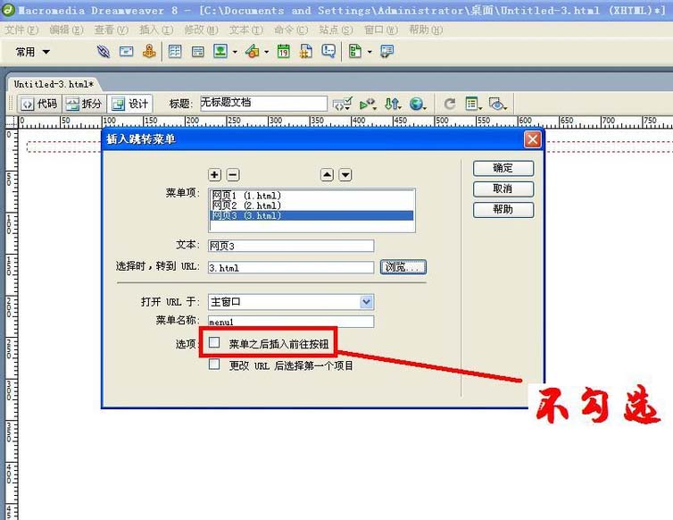Viewport: 673px width, 520px height.
Task: Click the Hyperlink icon in Insert bar
Action: [103, 52]
